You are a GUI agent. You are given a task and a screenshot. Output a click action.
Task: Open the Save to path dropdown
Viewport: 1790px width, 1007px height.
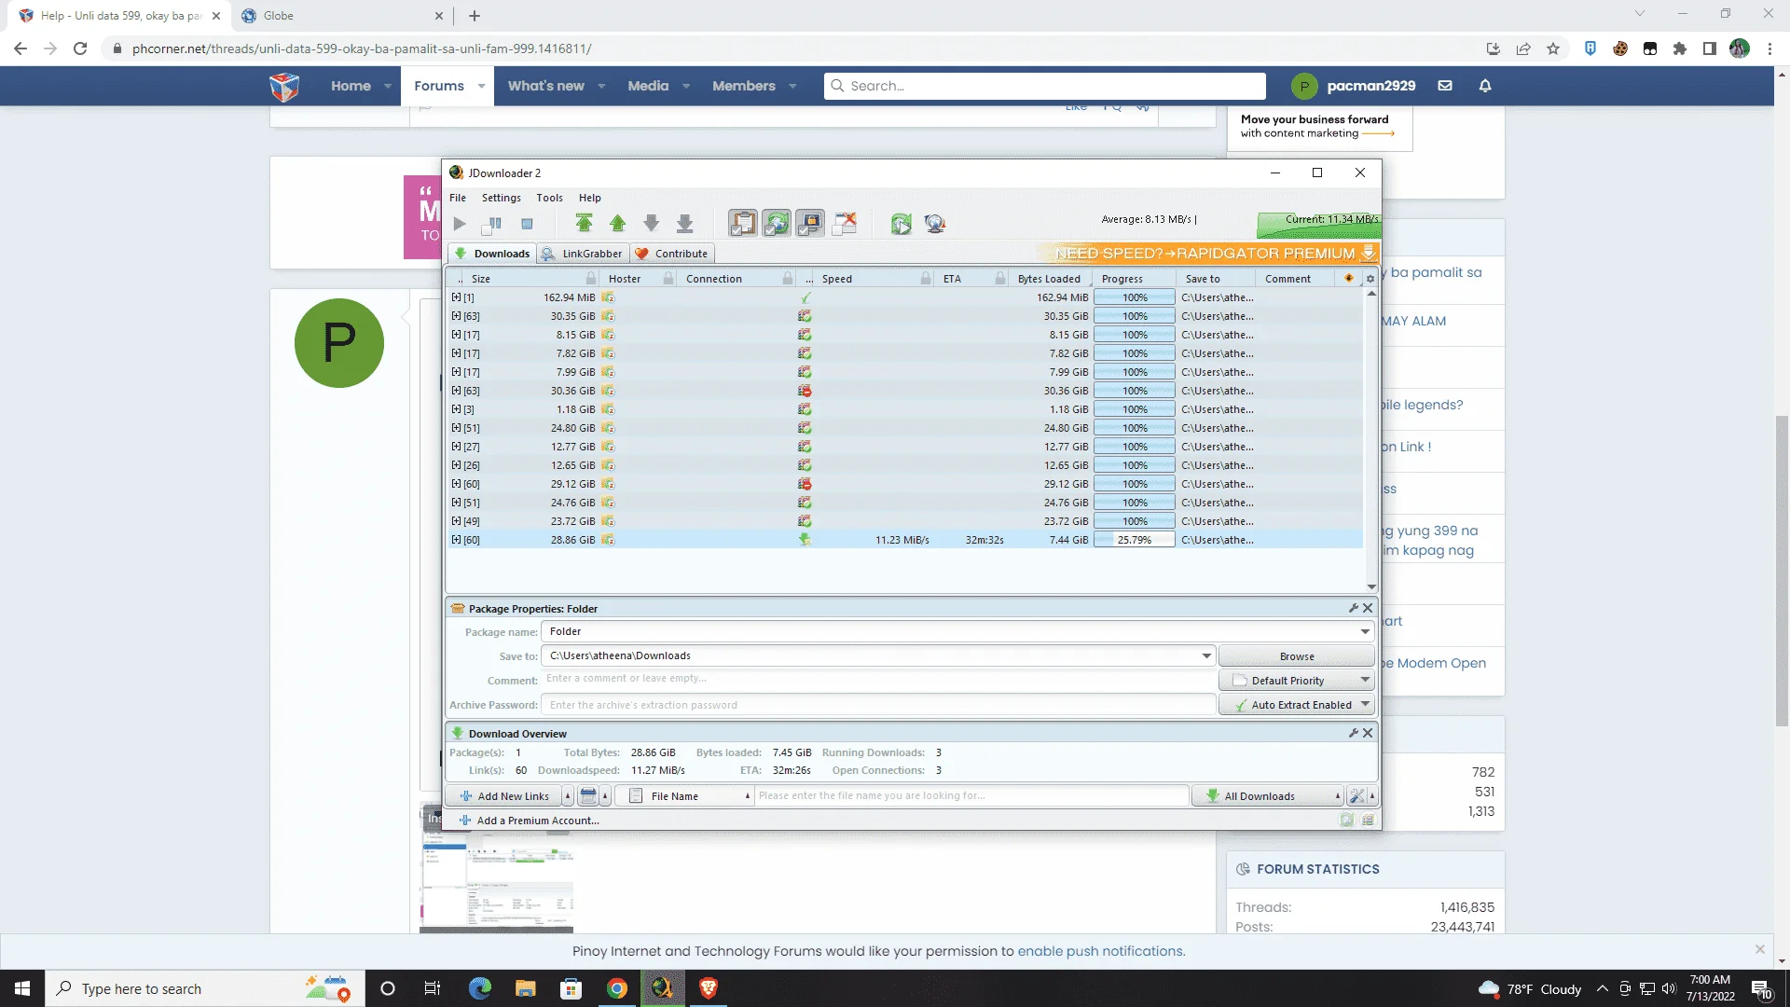[1206, 656]
